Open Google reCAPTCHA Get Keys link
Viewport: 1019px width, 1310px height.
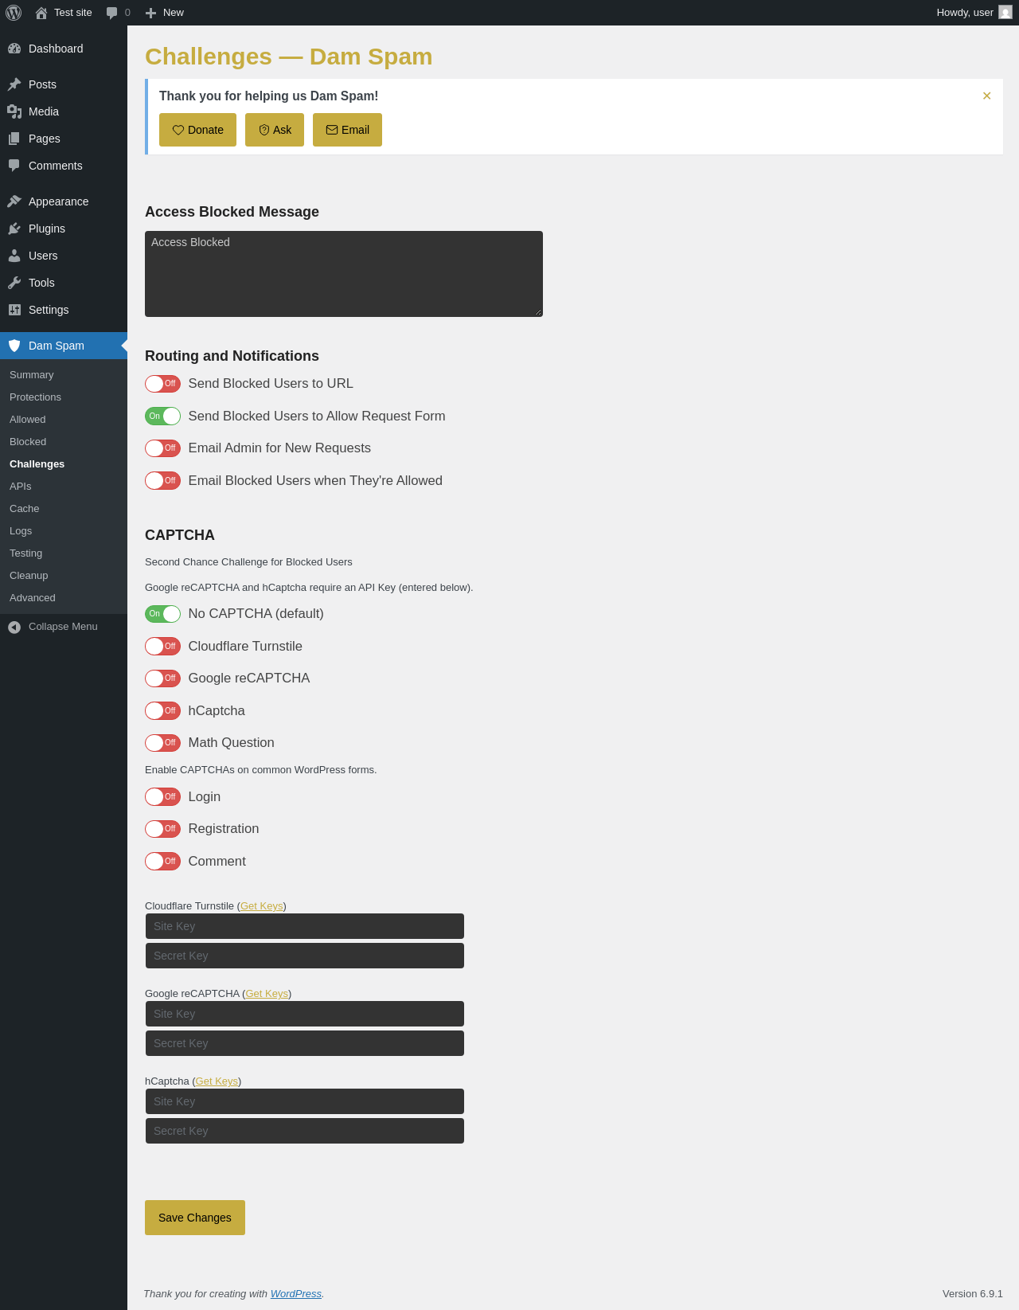[x=267, y=994]
